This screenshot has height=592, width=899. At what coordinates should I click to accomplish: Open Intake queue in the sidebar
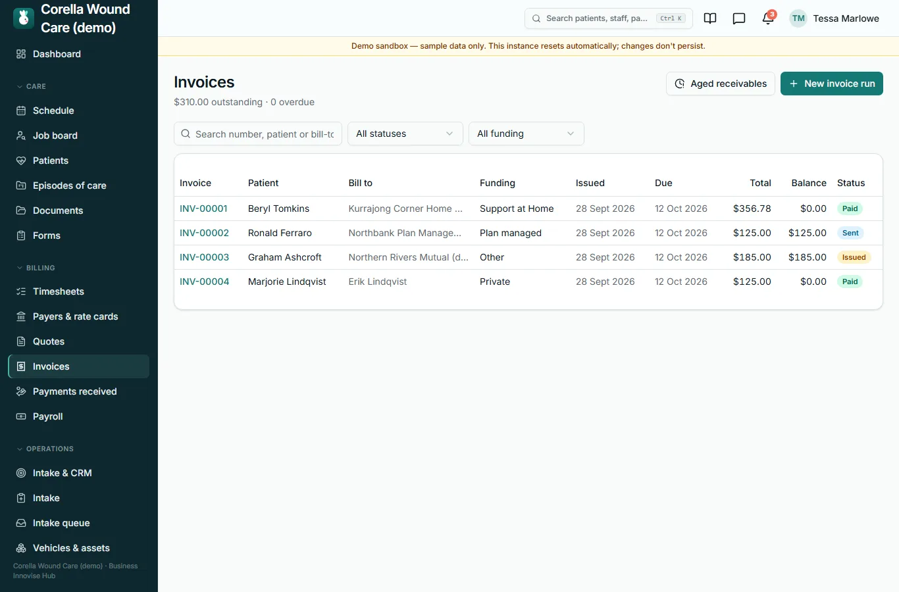point(79,523)
